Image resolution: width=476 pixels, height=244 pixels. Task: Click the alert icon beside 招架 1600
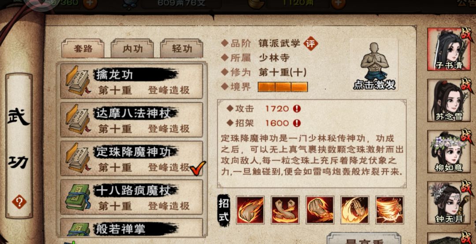(297, 123)
